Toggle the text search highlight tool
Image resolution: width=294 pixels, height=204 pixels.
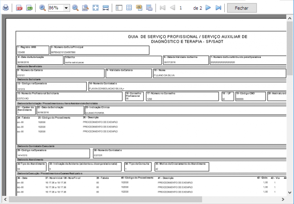tap(139, 8)
